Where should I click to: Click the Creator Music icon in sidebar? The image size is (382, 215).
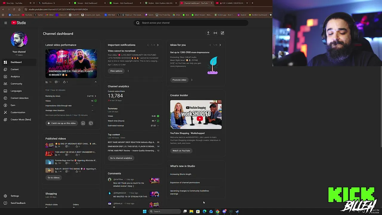tap(5, 119)
